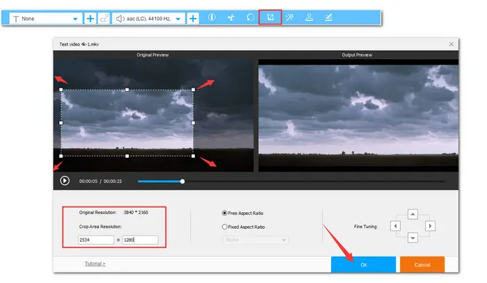
Task: Click the playback progress slider handle
Action: tap(182, 181)
